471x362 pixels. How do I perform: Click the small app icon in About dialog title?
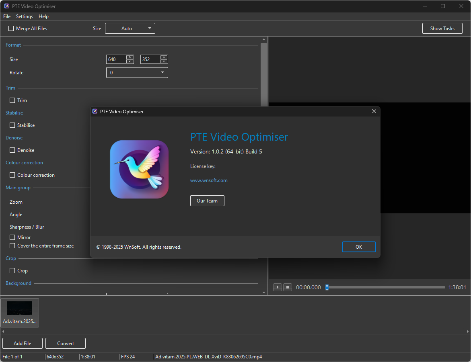[95, 111]
